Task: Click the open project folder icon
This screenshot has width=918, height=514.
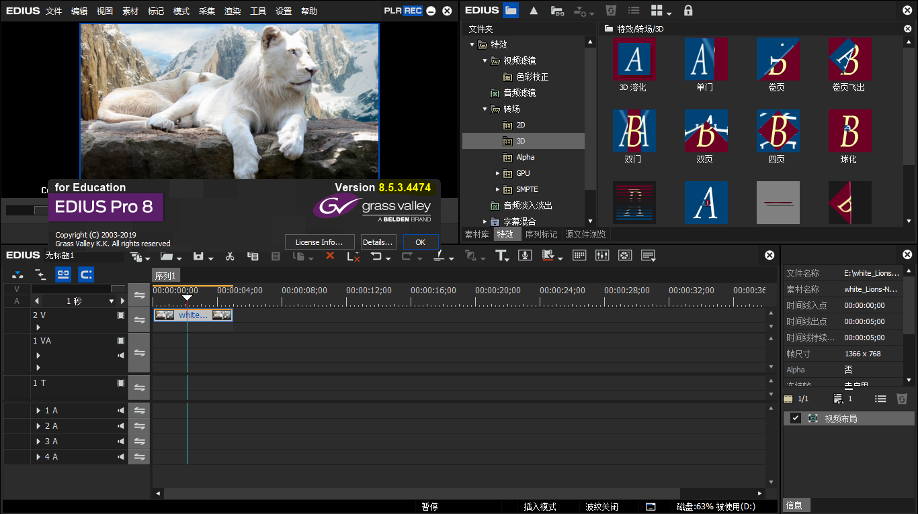Action: (x=167, y=256)
